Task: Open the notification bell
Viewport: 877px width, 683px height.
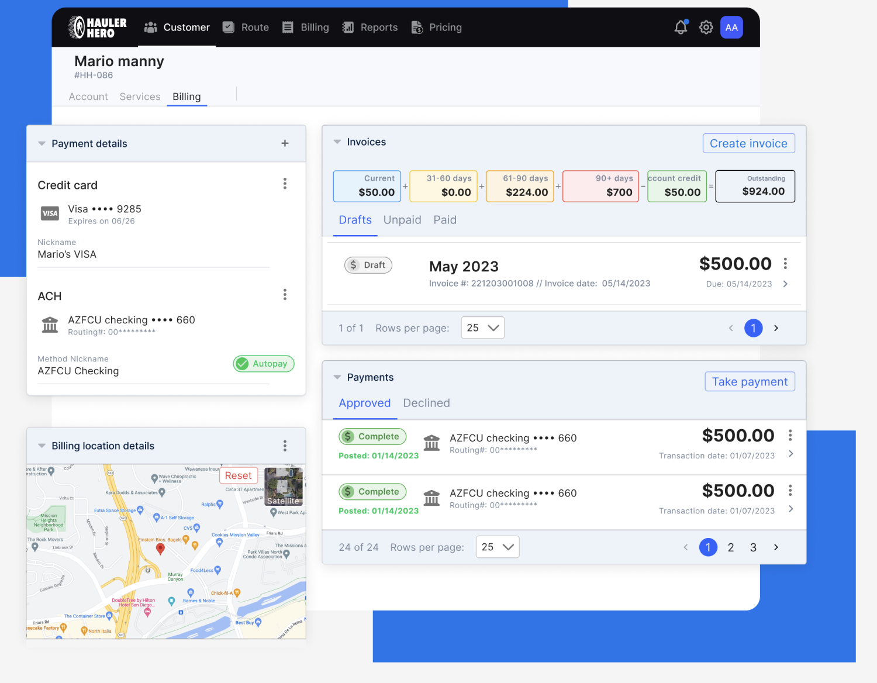Action: (680, 27)
